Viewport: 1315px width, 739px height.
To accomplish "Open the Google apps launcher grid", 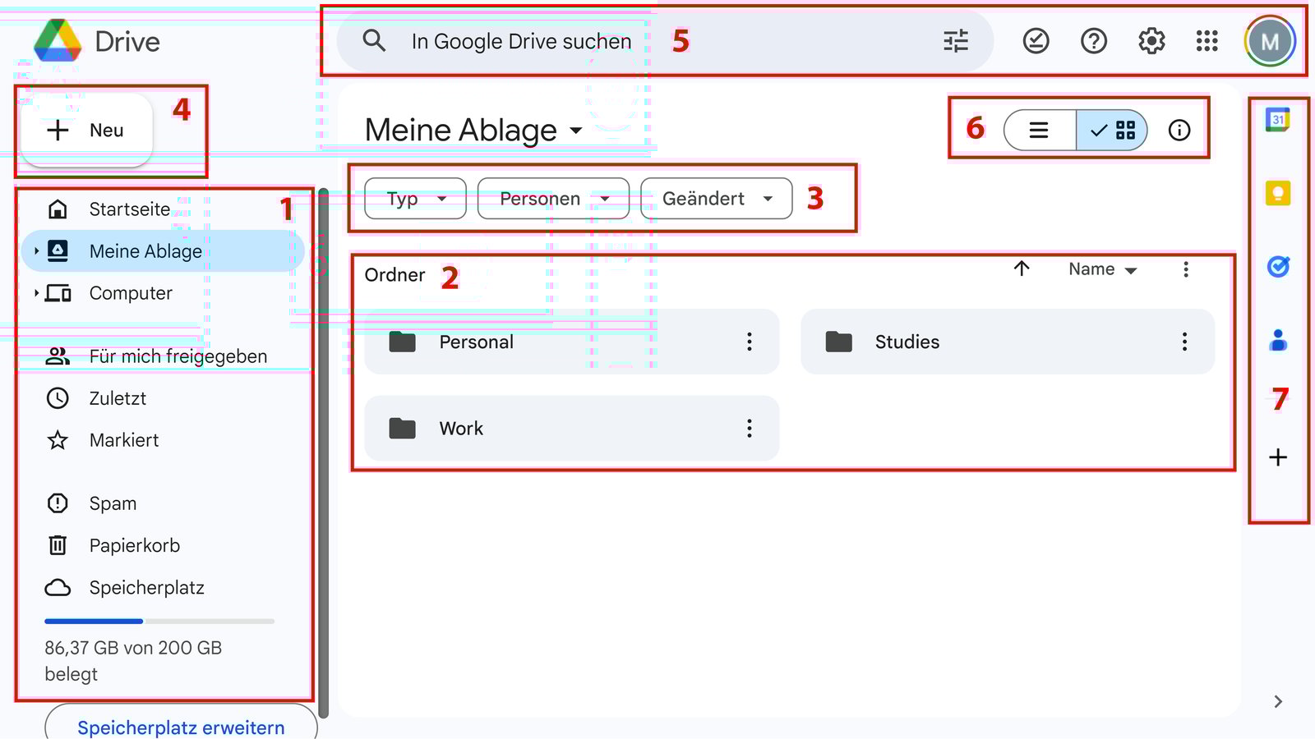I will (x=1206, y=40).
